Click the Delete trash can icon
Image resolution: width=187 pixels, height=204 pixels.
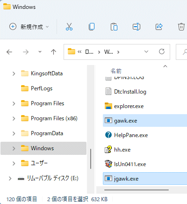[181, 27]
